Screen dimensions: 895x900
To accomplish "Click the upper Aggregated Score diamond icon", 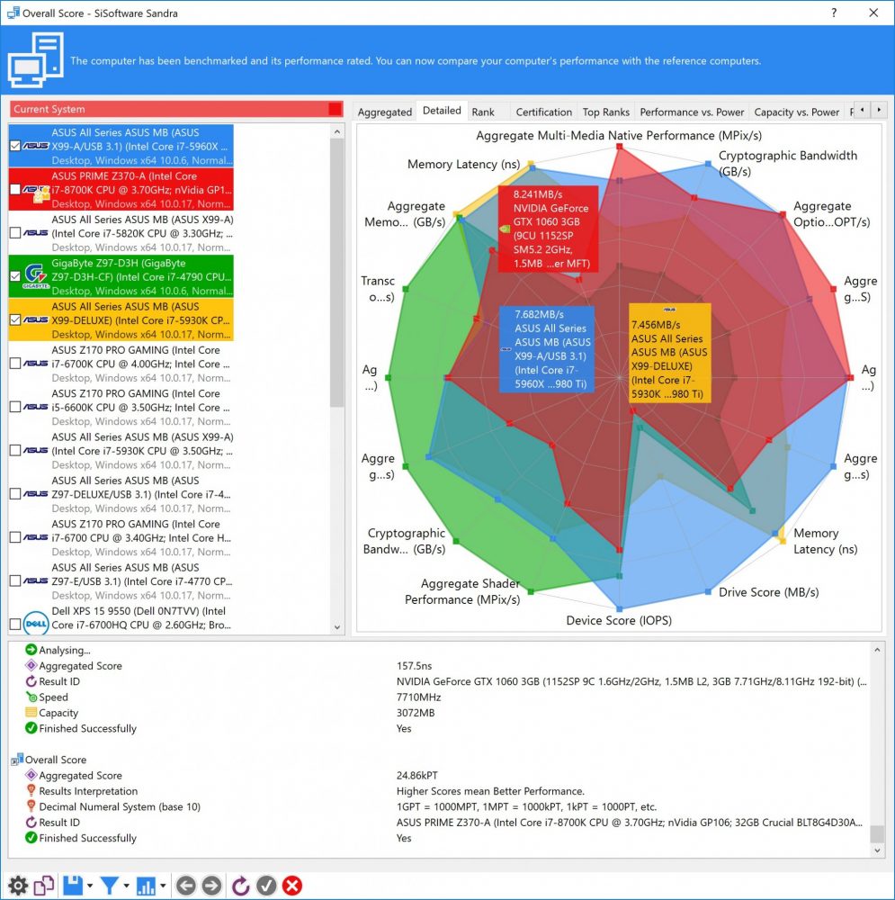I will (x=31, y=665).
